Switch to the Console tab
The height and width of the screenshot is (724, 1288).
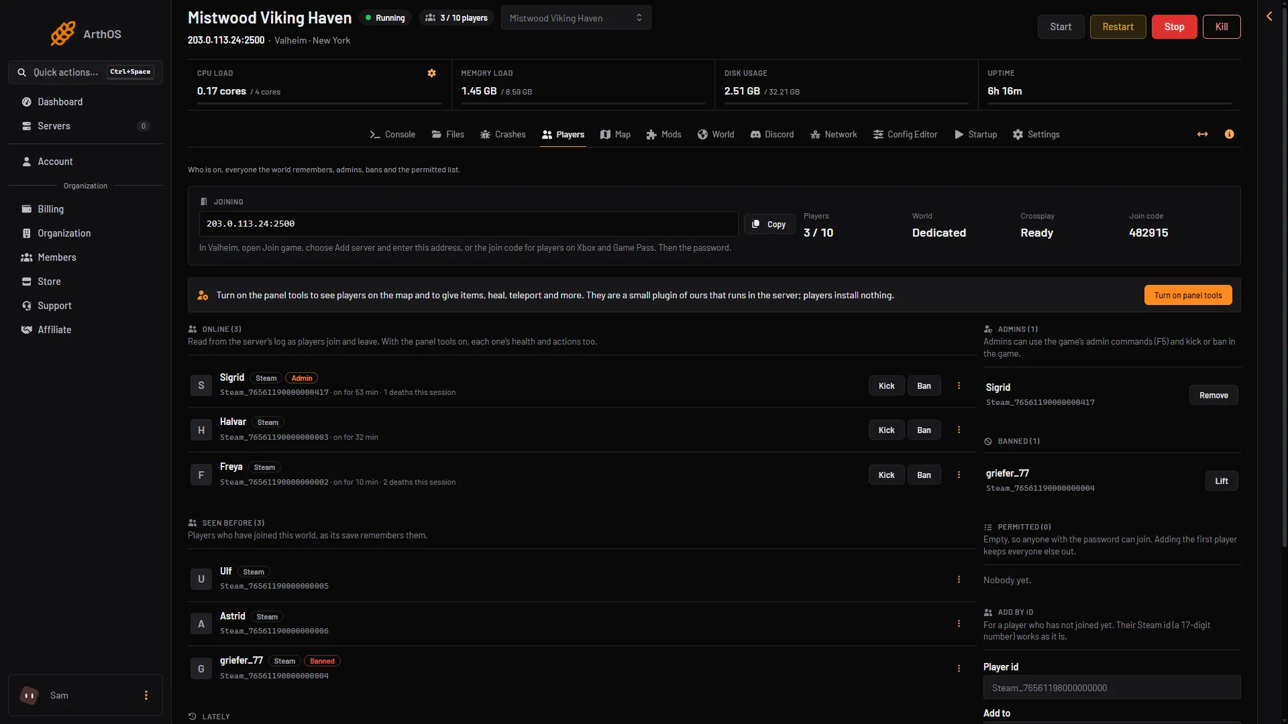pos(392,135)
